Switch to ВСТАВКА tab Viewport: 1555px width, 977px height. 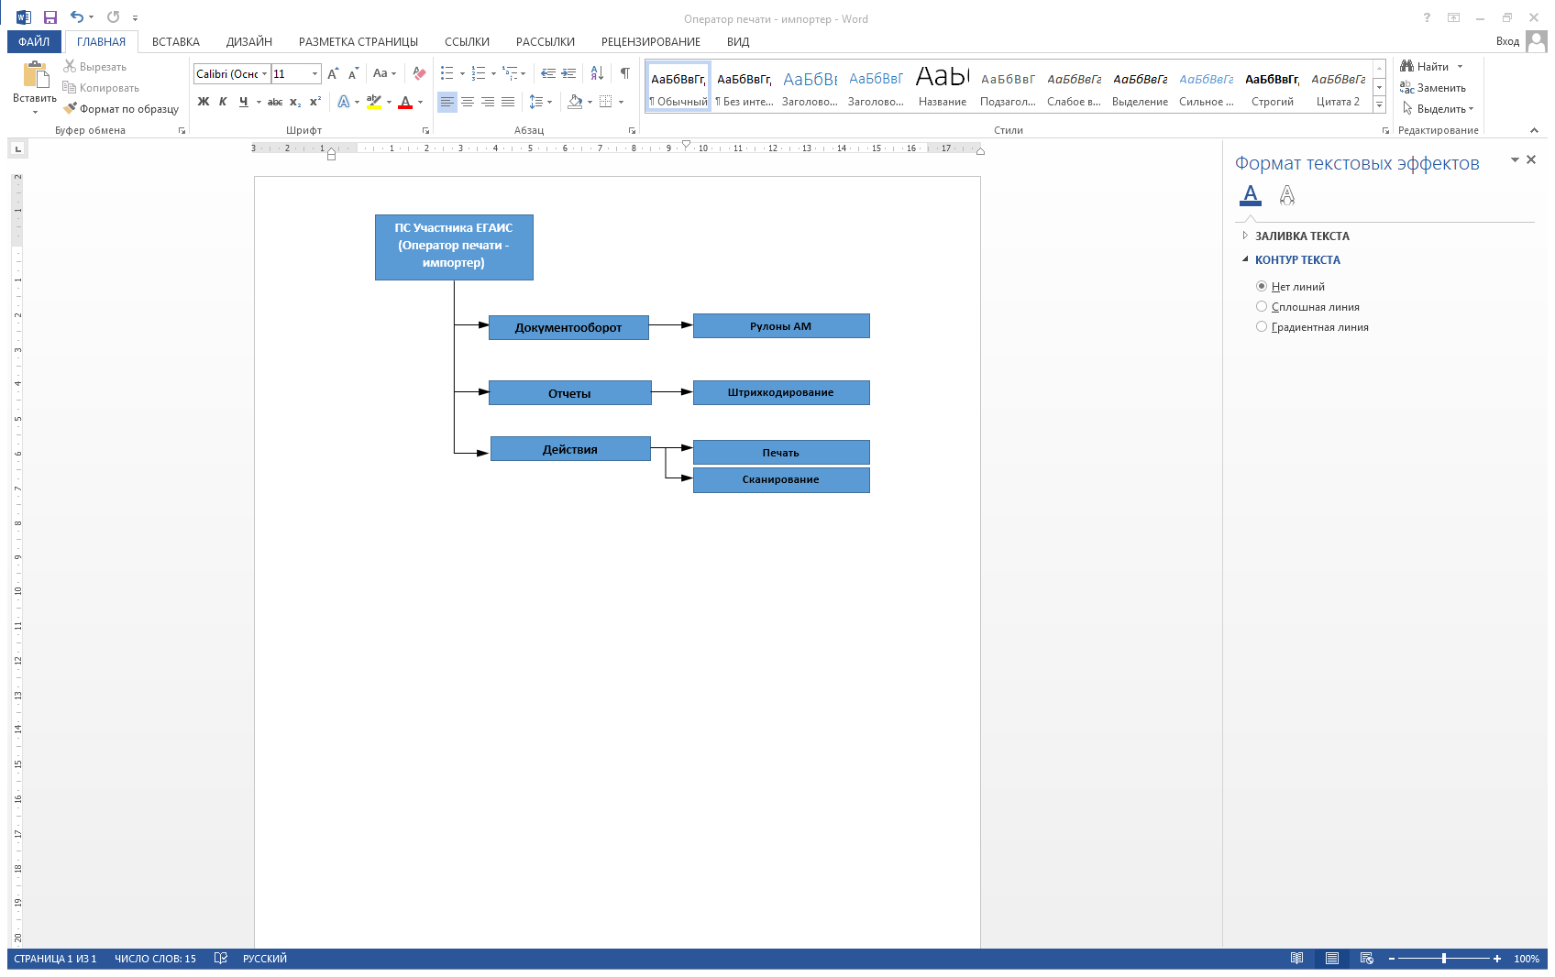(x=176, y=41)
